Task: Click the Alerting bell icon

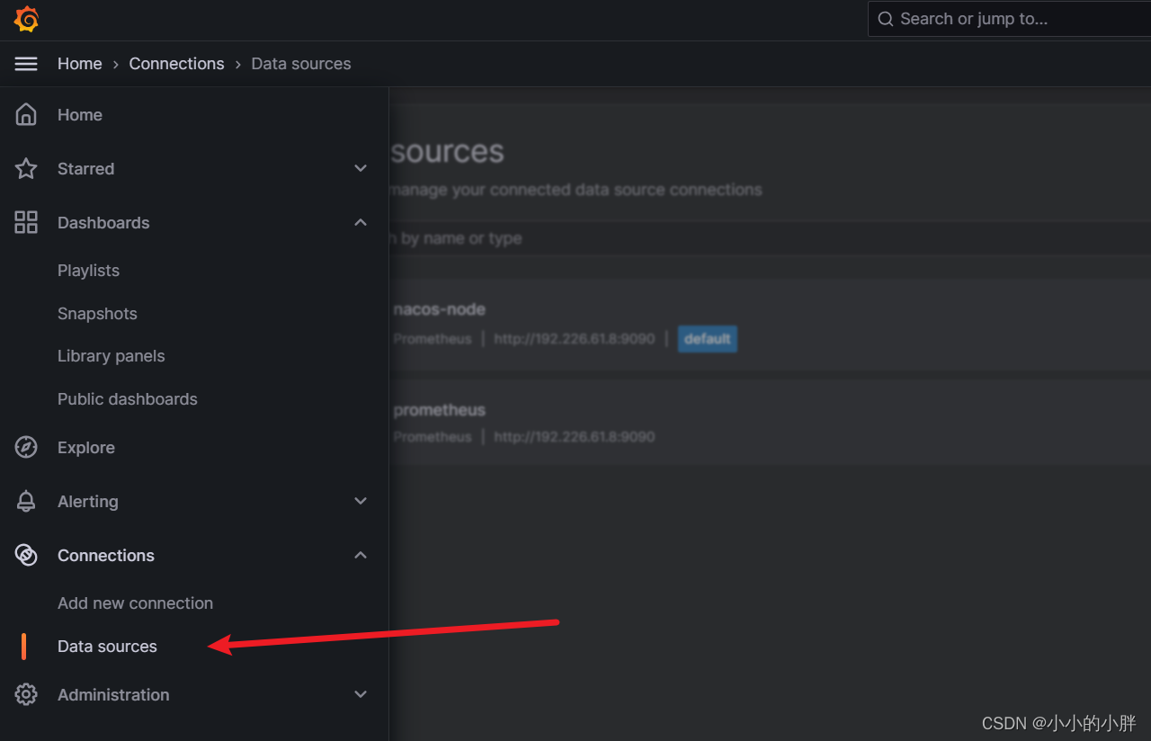Action: (x=26, y=502)
